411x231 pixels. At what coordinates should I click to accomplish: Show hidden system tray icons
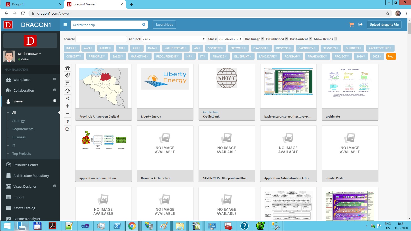tap(367, 226)
